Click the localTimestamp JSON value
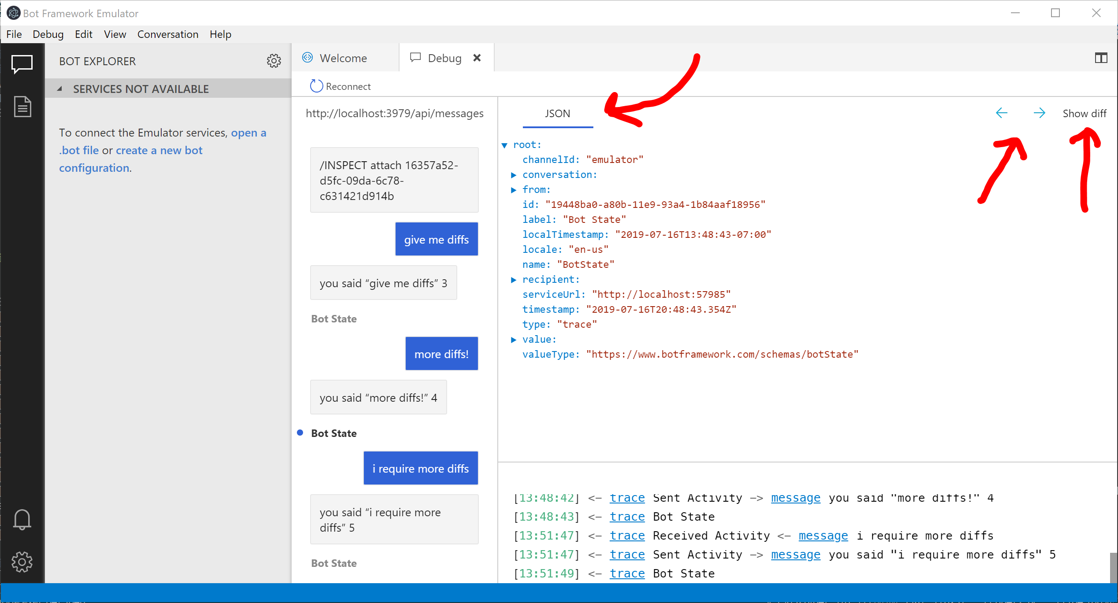 click(x=693, y=235)
